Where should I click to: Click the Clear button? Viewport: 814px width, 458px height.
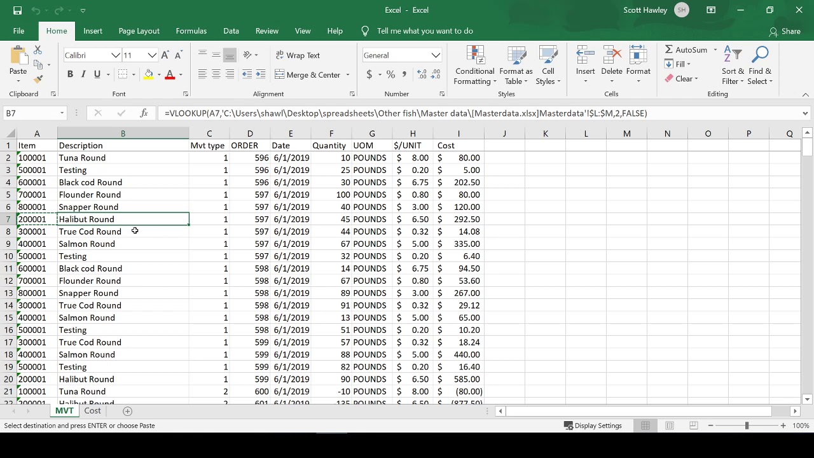pyautogui.click(x=680, y=79)
